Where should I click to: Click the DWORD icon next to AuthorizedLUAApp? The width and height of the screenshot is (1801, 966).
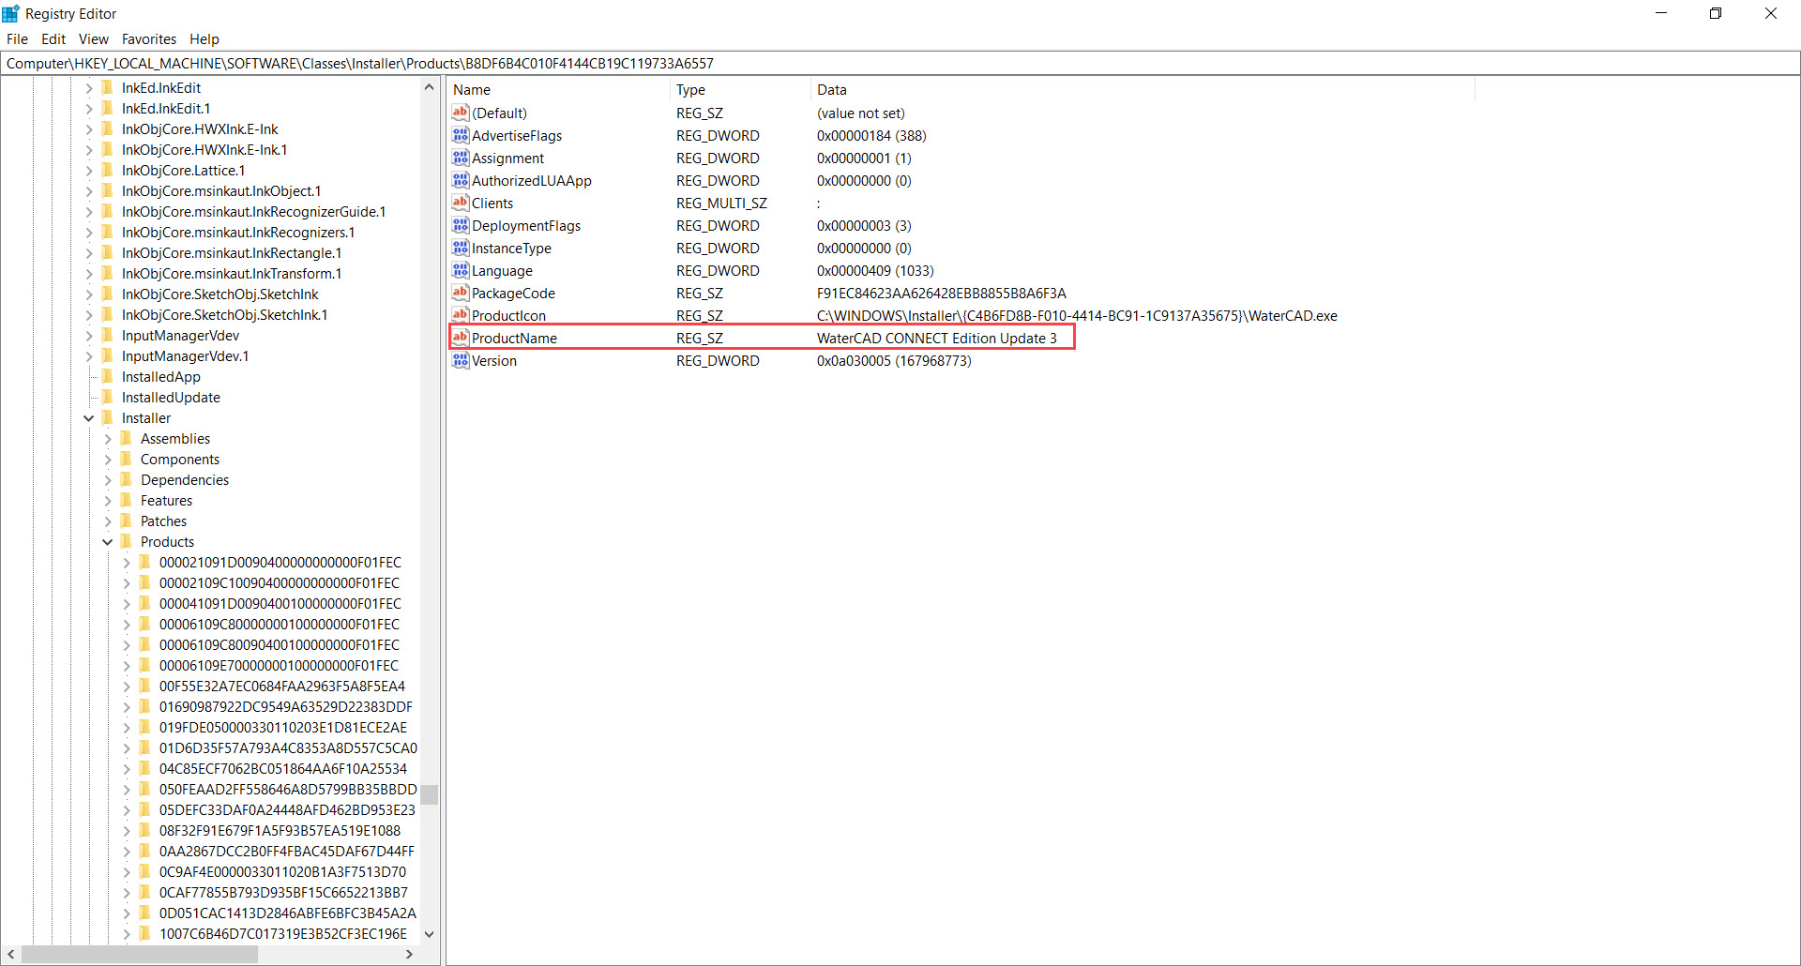click(460, 180)
